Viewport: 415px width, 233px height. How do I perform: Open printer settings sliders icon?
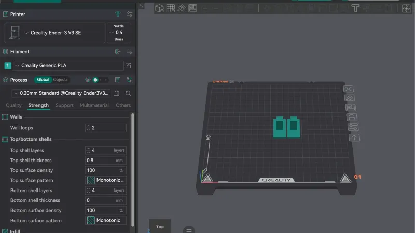(x=129, y=14)
